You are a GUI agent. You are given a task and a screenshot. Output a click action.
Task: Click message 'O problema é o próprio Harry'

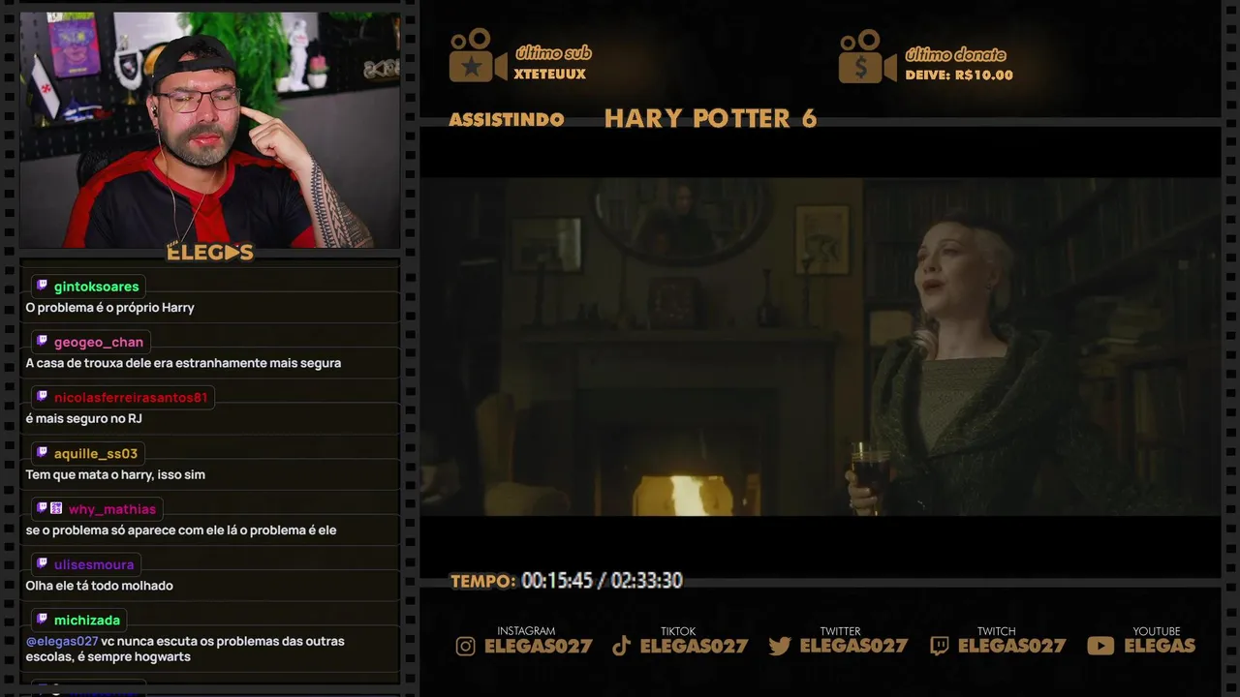coord(110,308)
